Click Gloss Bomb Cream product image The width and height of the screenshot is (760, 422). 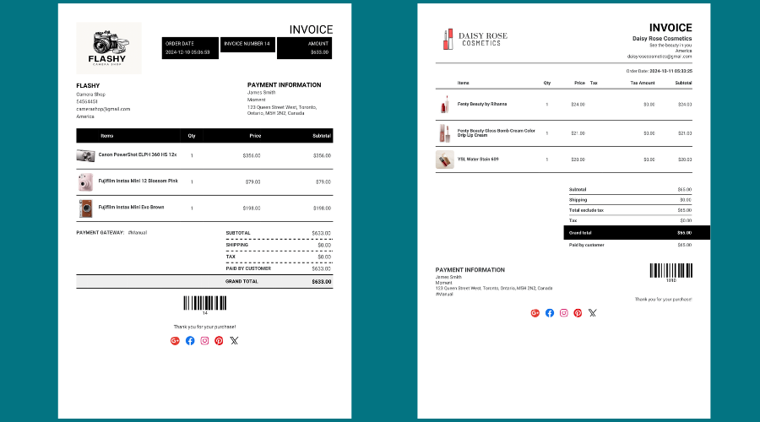pos(444,133)
